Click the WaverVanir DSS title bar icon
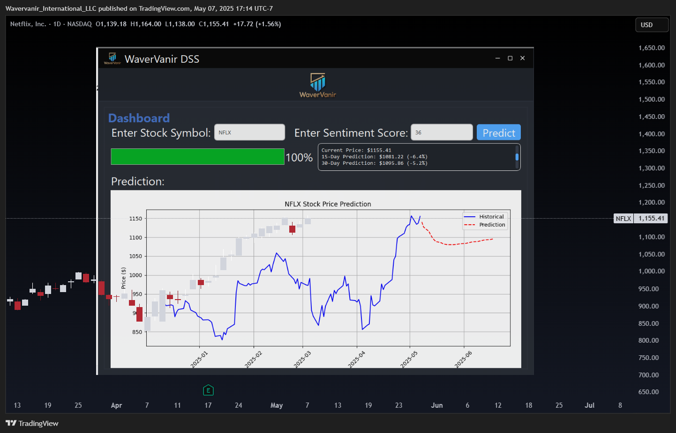676x433 pixels. coord(112,59)
